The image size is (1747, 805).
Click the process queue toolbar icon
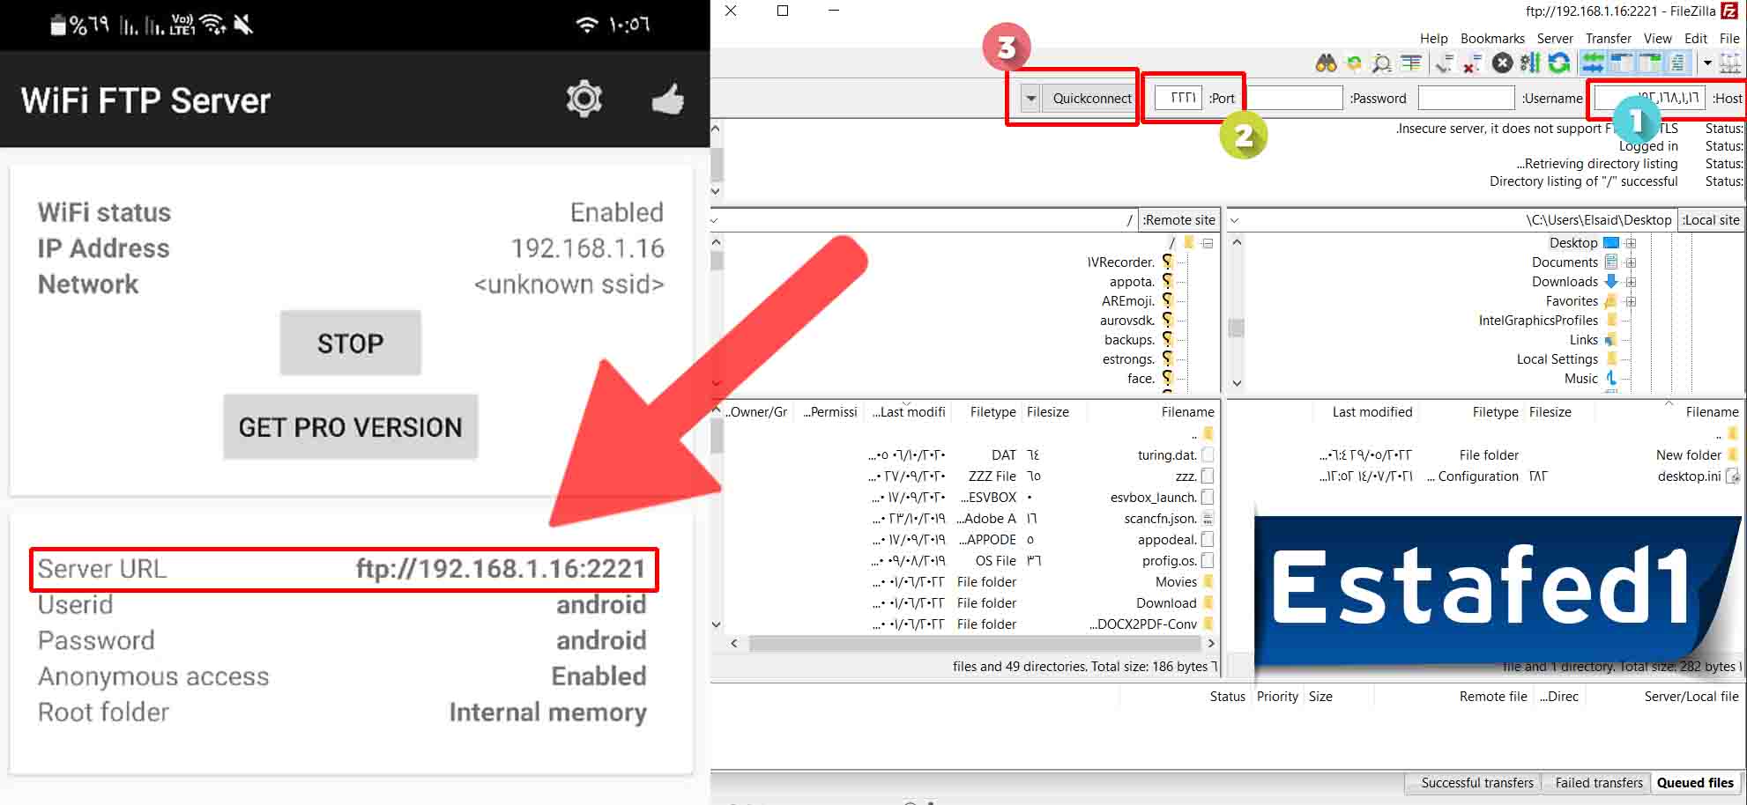(x=1530, y=63)
